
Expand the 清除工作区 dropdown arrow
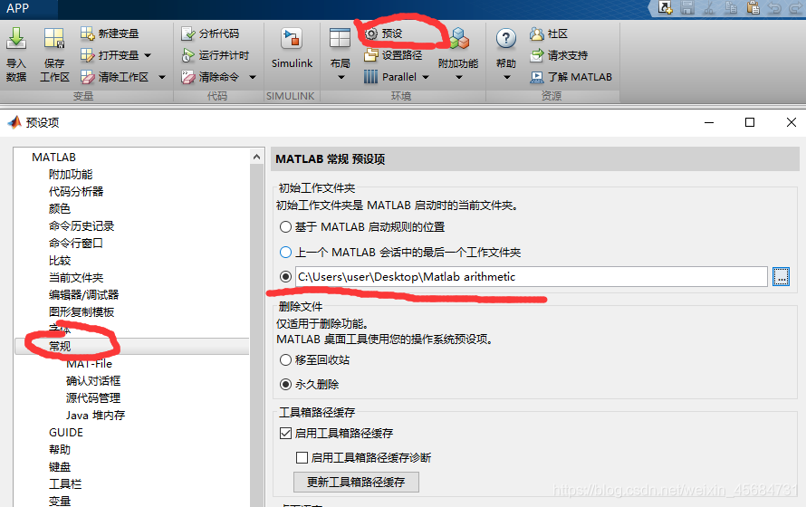pyautogui.click(x=162, y=78)
